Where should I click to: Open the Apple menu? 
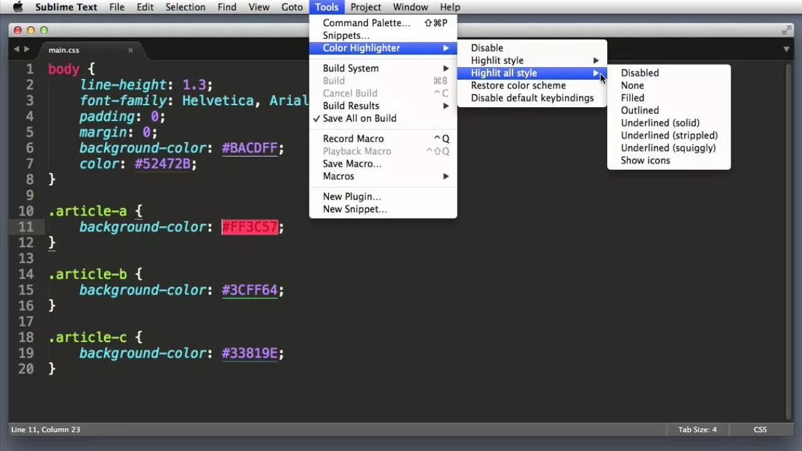coord(18,7)
